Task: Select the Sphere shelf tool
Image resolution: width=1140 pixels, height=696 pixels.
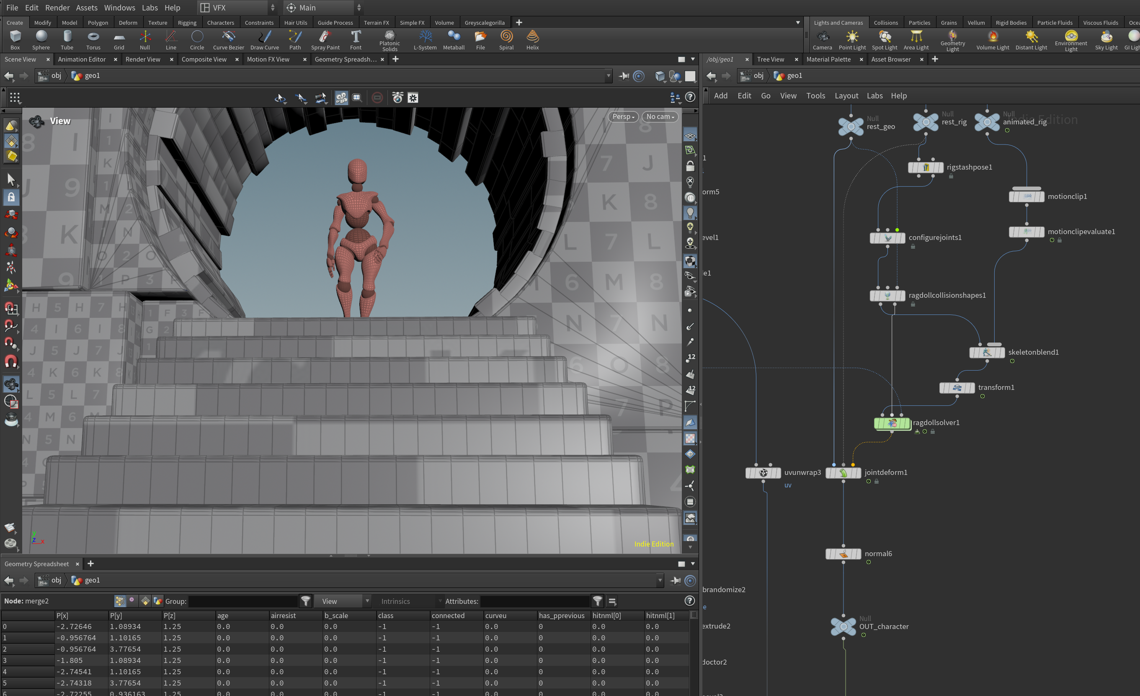Action: [41, 40]
